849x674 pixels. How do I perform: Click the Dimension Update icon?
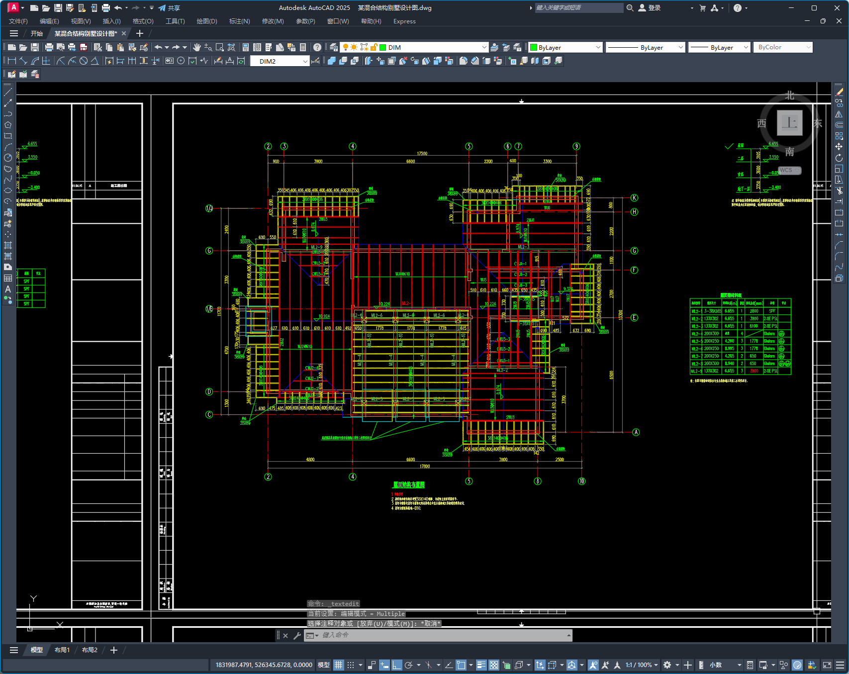(241, 61)
